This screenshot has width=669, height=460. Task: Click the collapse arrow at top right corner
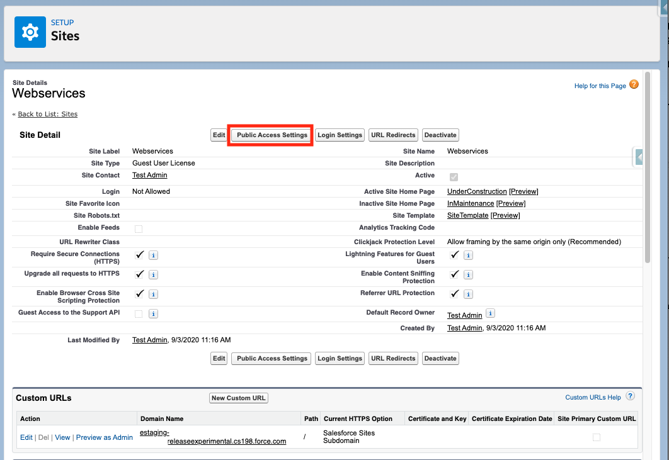click(x=664, y=8)
